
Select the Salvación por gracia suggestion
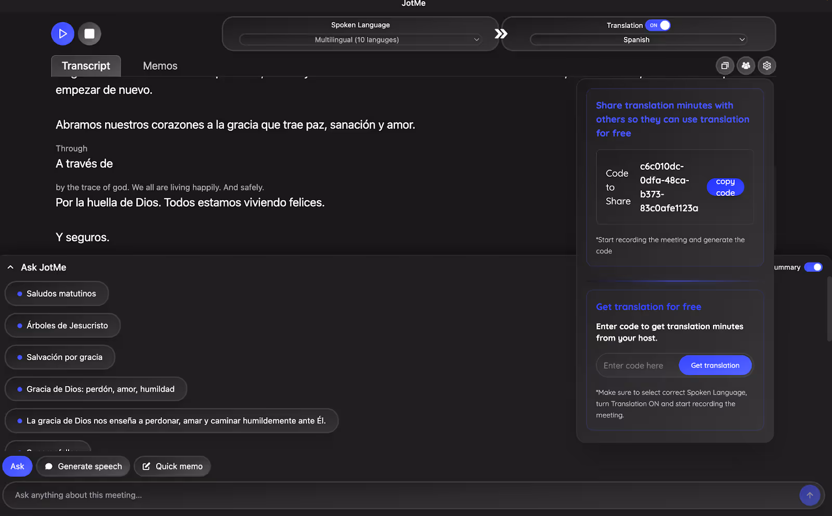[x=60, y=357]
